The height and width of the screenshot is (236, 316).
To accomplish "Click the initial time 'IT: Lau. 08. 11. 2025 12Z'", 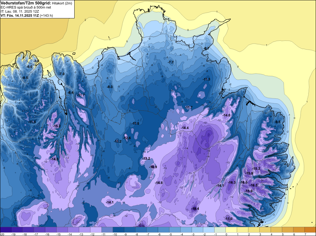I will click(x=20, y=11).
